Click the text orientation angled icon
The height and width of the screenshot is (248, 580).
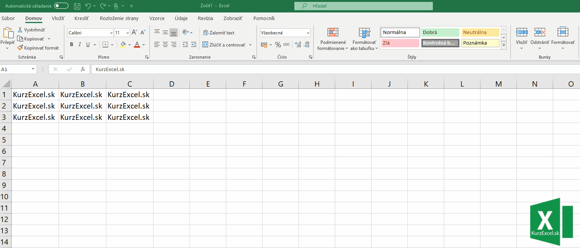click(185, 33)
